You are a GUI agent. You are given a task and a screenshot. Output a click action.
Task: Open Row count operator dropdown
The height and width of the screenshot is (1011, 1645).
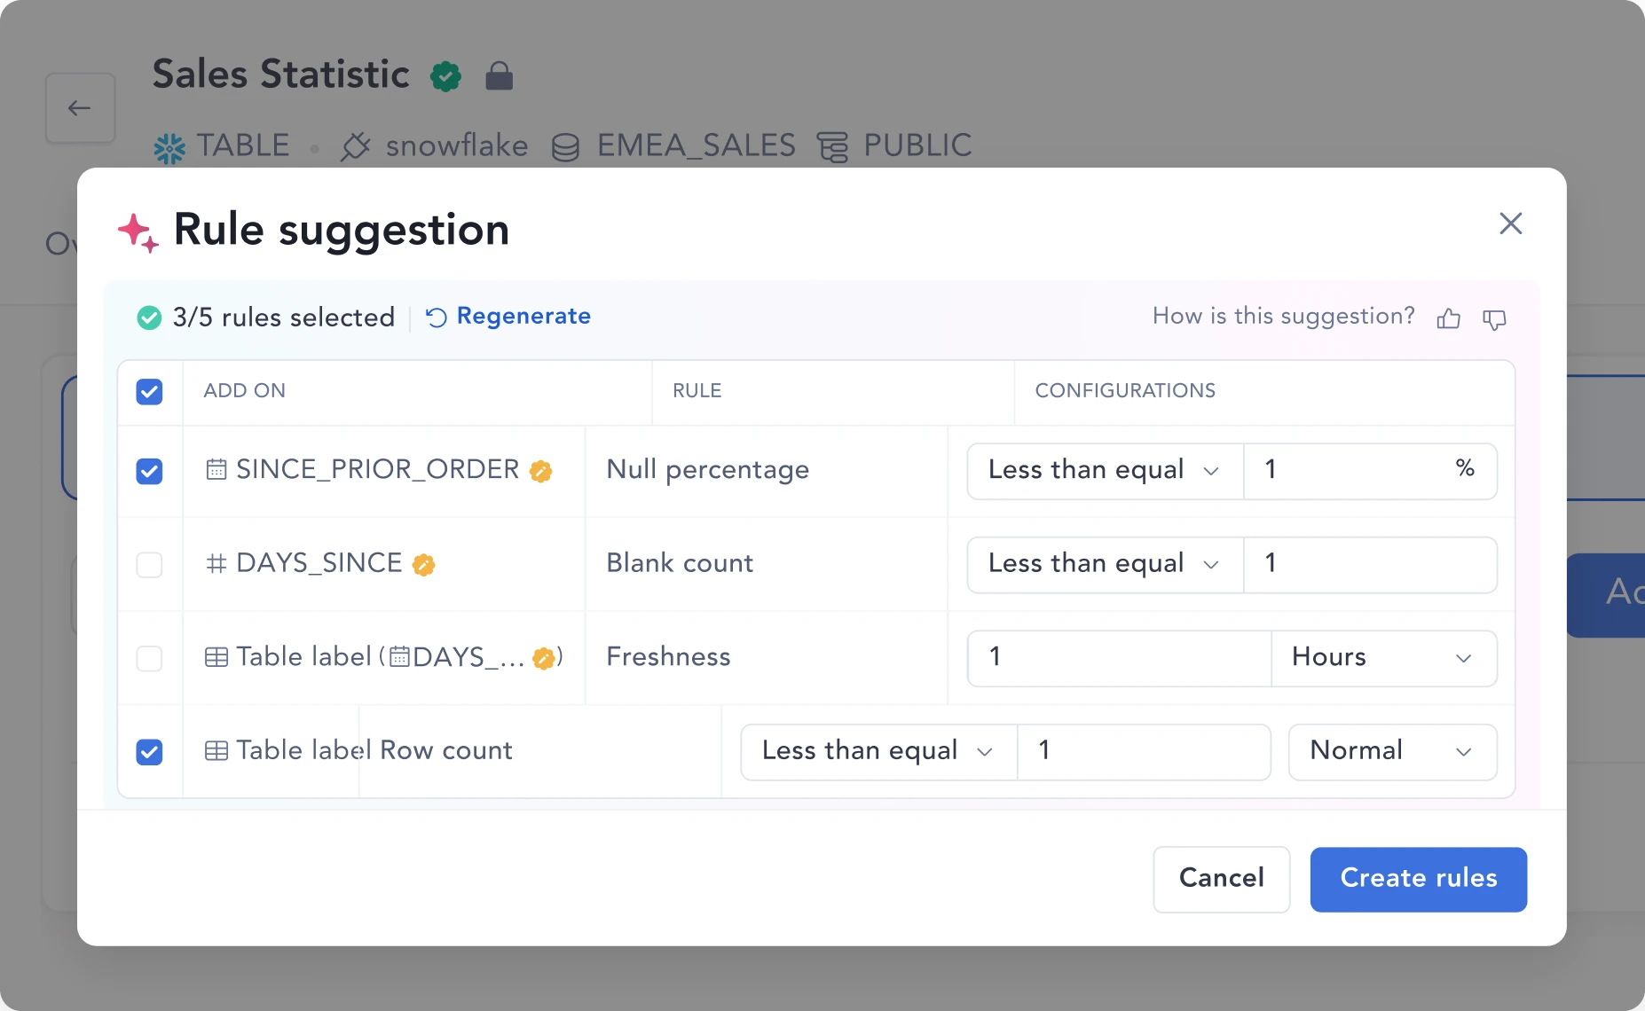click(x=878, y=752)
